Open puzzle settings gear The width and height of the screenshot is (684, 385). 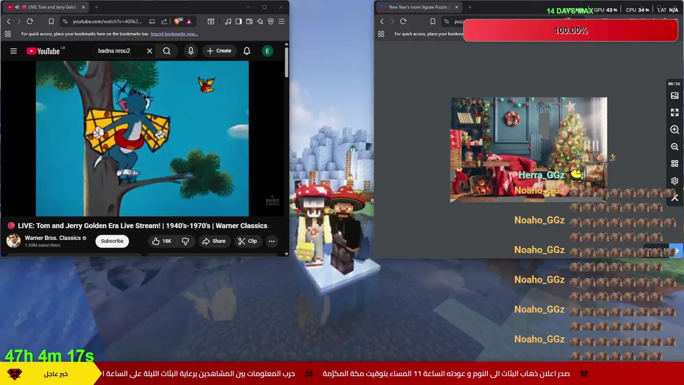[x=674, y=181]
